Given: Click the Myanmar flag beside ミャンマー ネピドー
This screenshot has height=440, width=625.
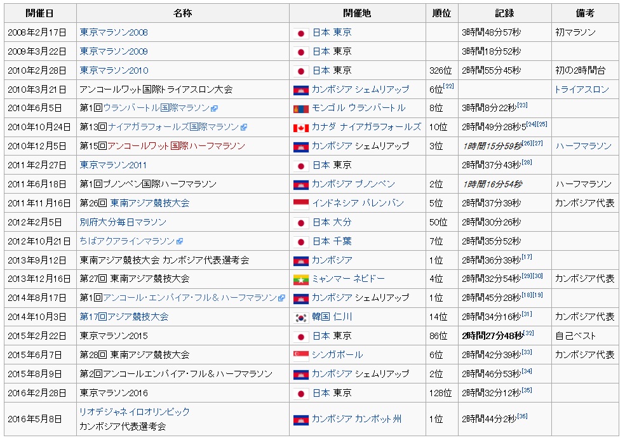Looking at the screenshot, I should click(301, 280).
